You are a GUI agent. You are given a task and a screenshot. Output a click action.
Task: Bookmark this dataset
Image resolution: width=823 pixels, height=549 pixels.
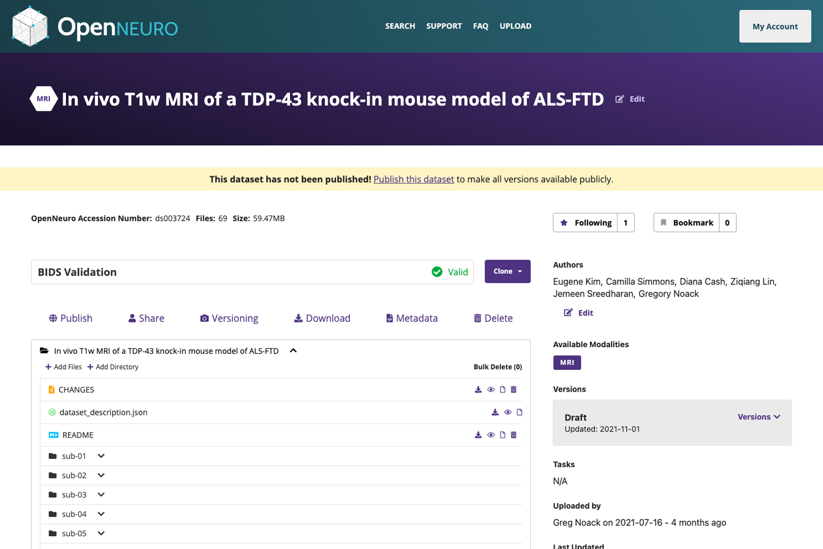point(687,223)
